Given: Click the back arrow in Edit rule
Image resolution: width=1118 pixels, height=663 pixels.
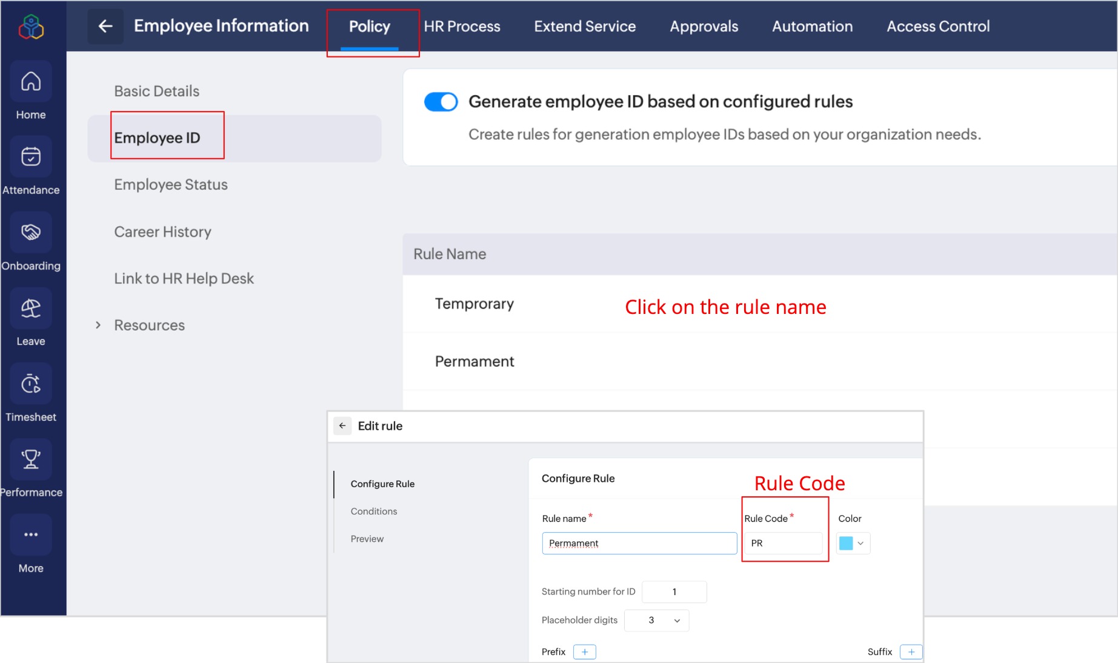Looking at the screenshot, I should tap(342, 426).
